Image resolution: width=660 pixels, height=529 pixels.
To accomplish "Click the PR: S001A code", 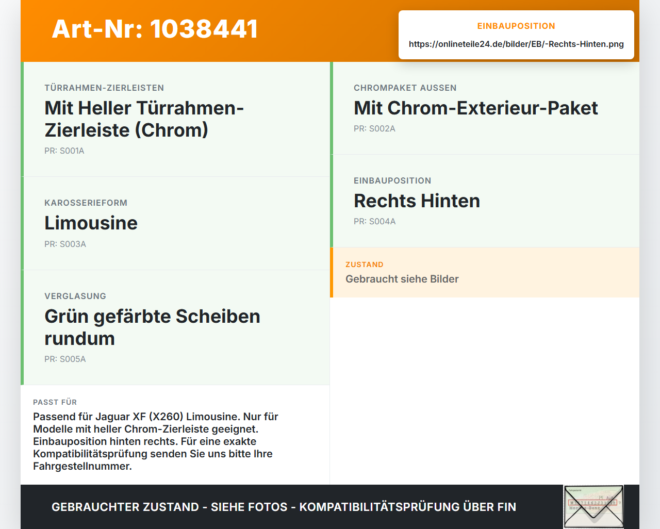I will point(64,151).
